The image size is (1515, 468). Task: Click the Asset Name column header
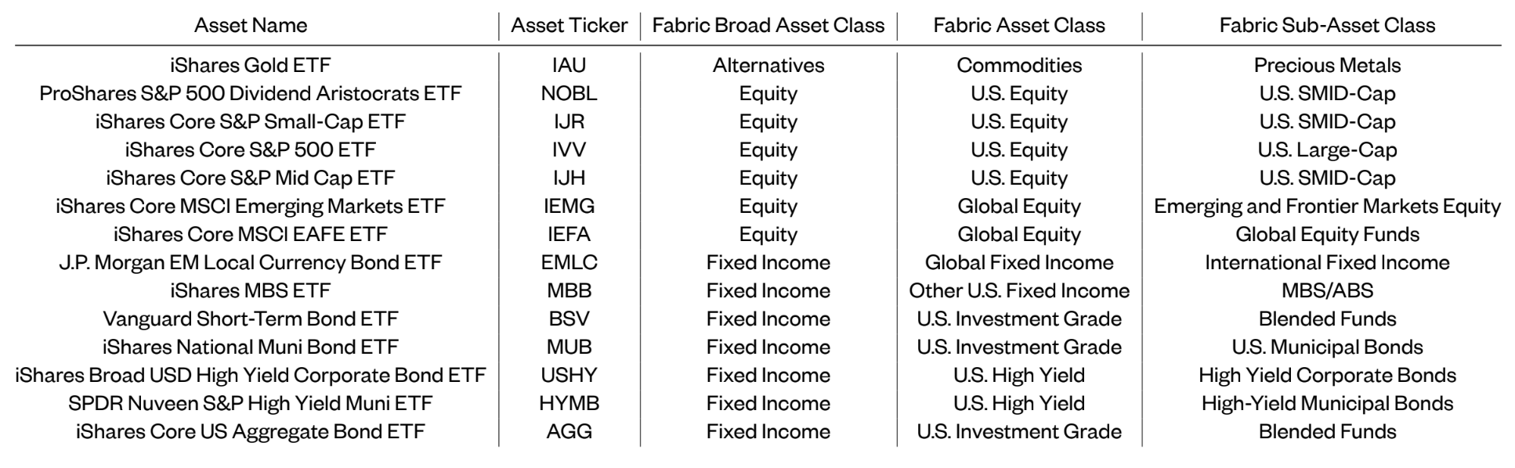click(x=250, y=25)
